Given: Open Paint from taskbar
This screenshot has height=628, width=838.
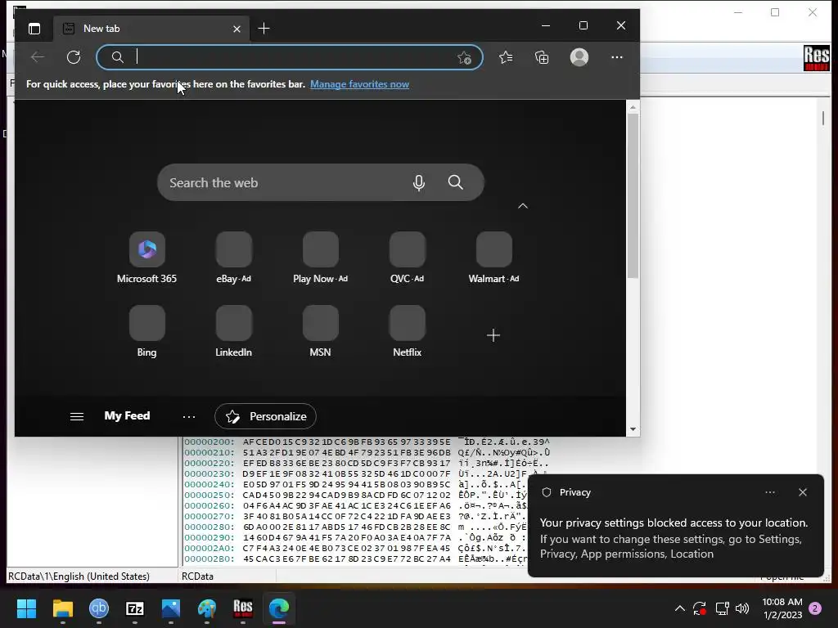Looking at the screenshot, I should click(x=207, y=608).
